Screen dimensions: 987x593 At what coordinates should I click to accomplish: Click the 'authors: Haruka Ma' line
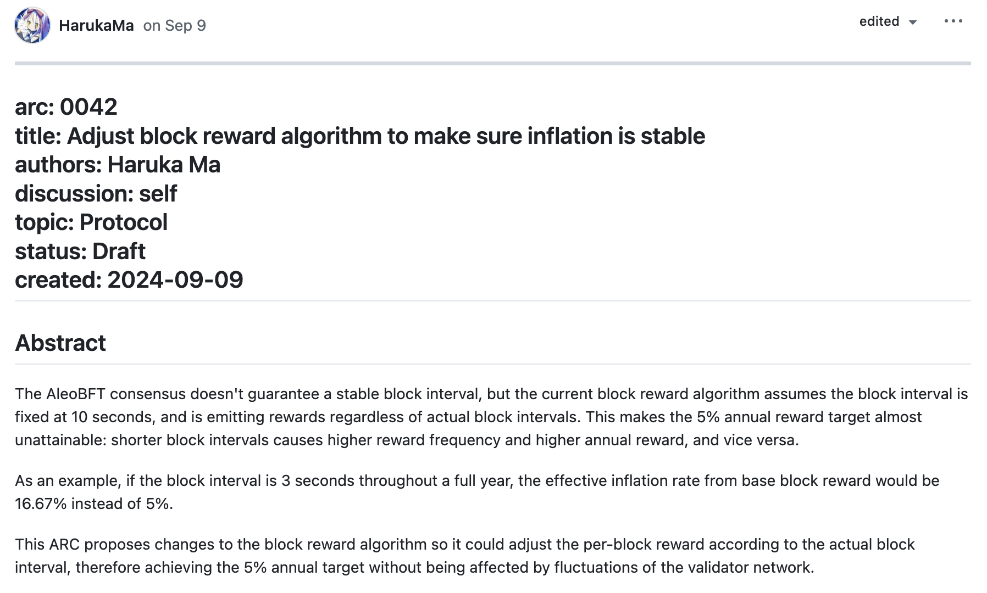pyautogui.click(x=118, y=164)
